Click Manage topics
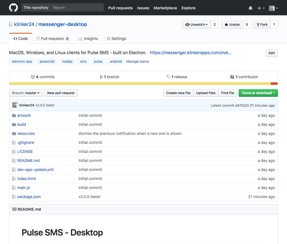Screen dimensions: 287x244 click(138, 62)
